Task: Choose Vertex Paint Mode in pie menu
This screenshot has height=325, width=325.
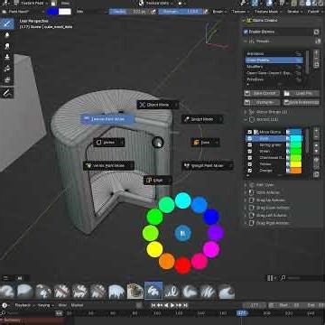Action: pos(108,165)
